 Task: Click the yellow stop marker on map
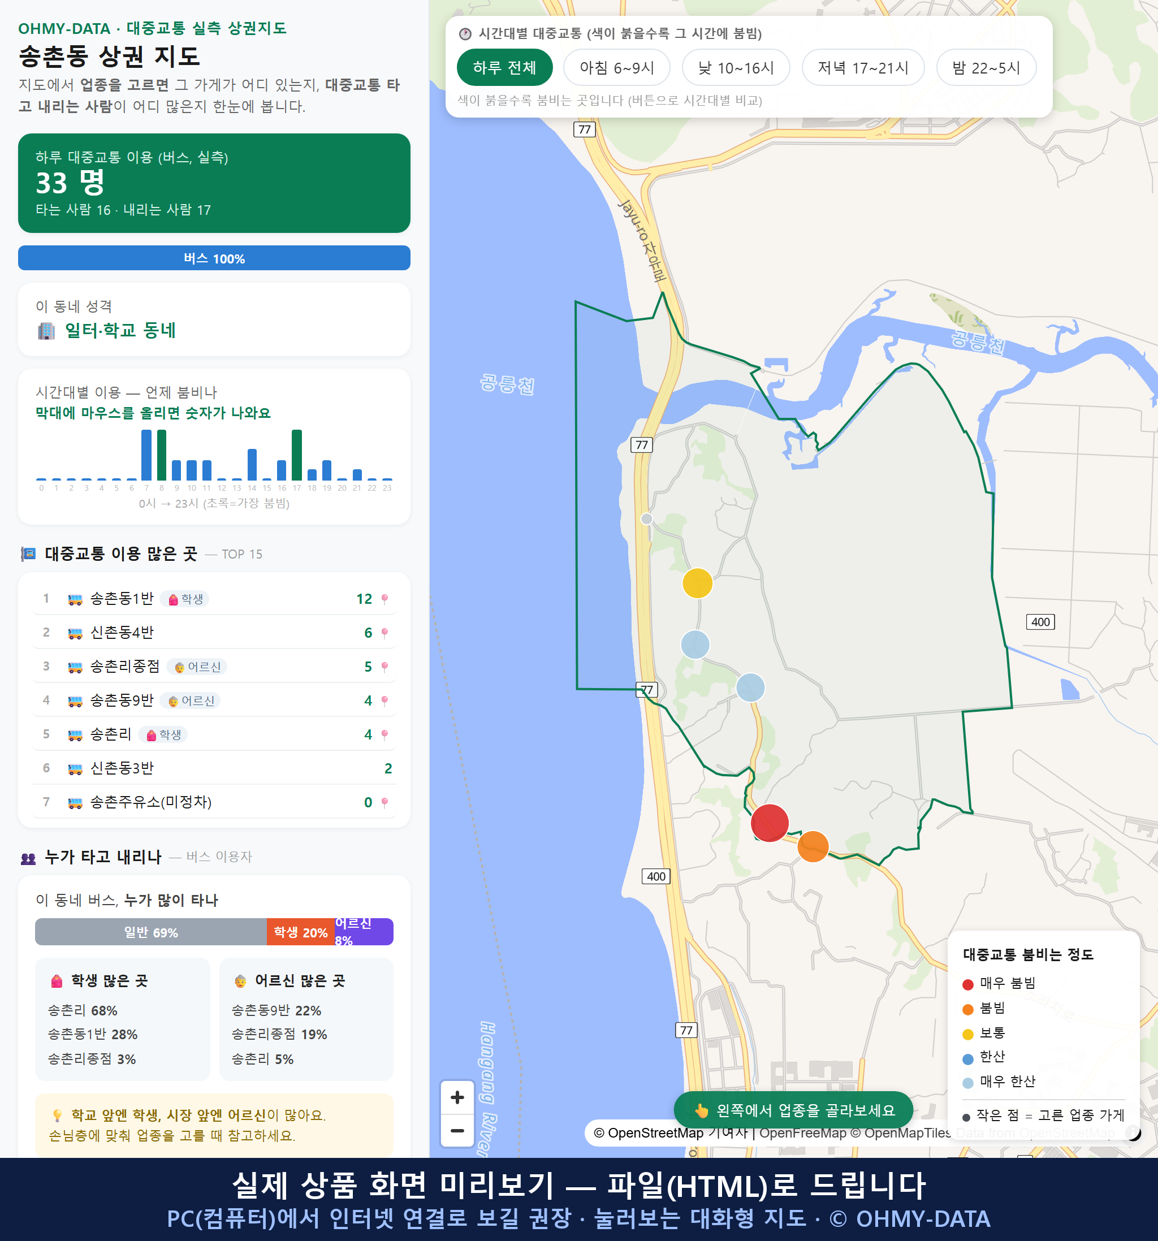pyautogui.click(x=697, y=583)
